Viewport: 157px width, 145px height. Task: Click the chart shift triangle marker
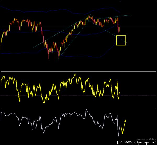tap(121, 1)
